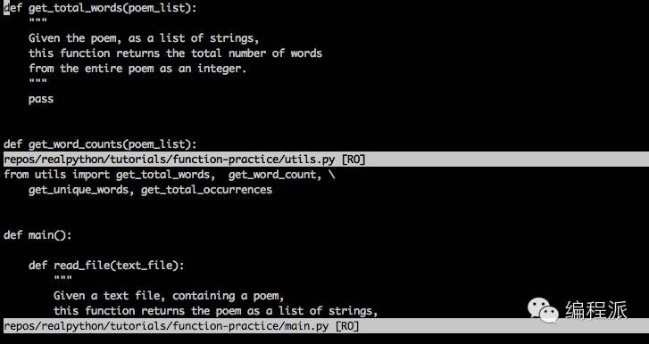The height and width of the screenshot is (344, 649).
Task: Select the main.py status line
Action: (x=325, y=326)
